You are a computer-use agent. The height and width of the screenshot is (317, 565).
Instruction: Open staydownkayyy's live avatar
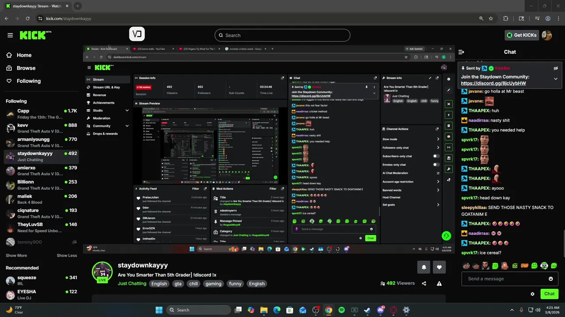coord(102,272)
